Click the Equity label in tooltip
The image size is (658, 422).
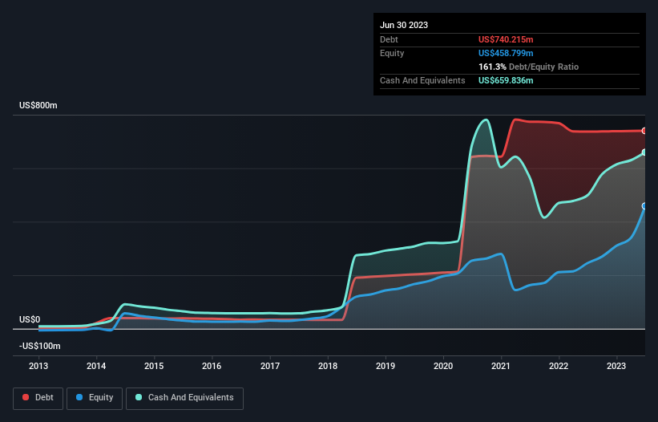[392, 53]
